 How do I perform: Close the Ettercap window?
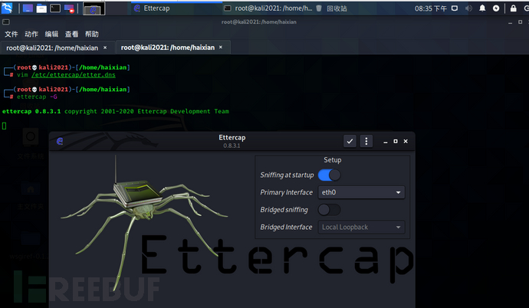tap(406, 141)
